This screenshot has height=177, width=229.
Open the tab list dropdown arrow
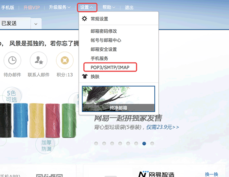click(x=36, y=24)
